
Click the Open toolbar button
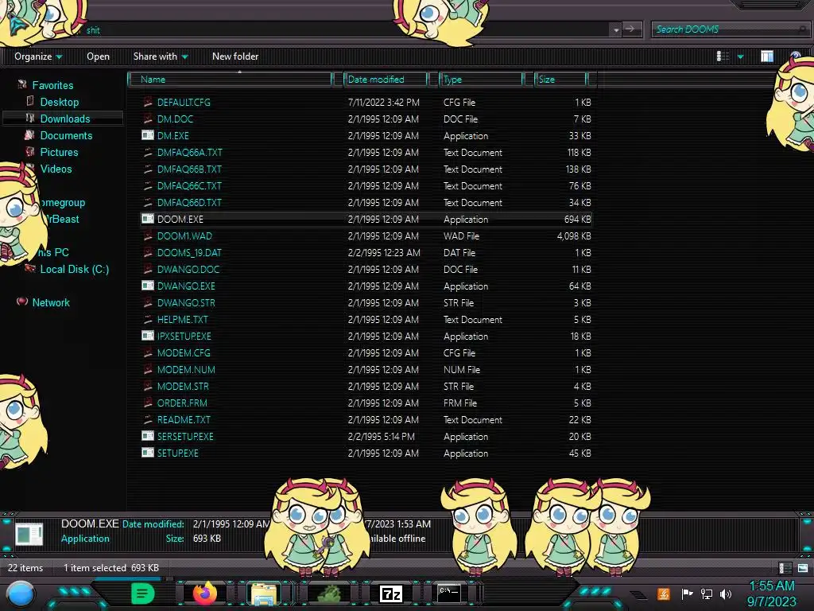click(98, 56)
